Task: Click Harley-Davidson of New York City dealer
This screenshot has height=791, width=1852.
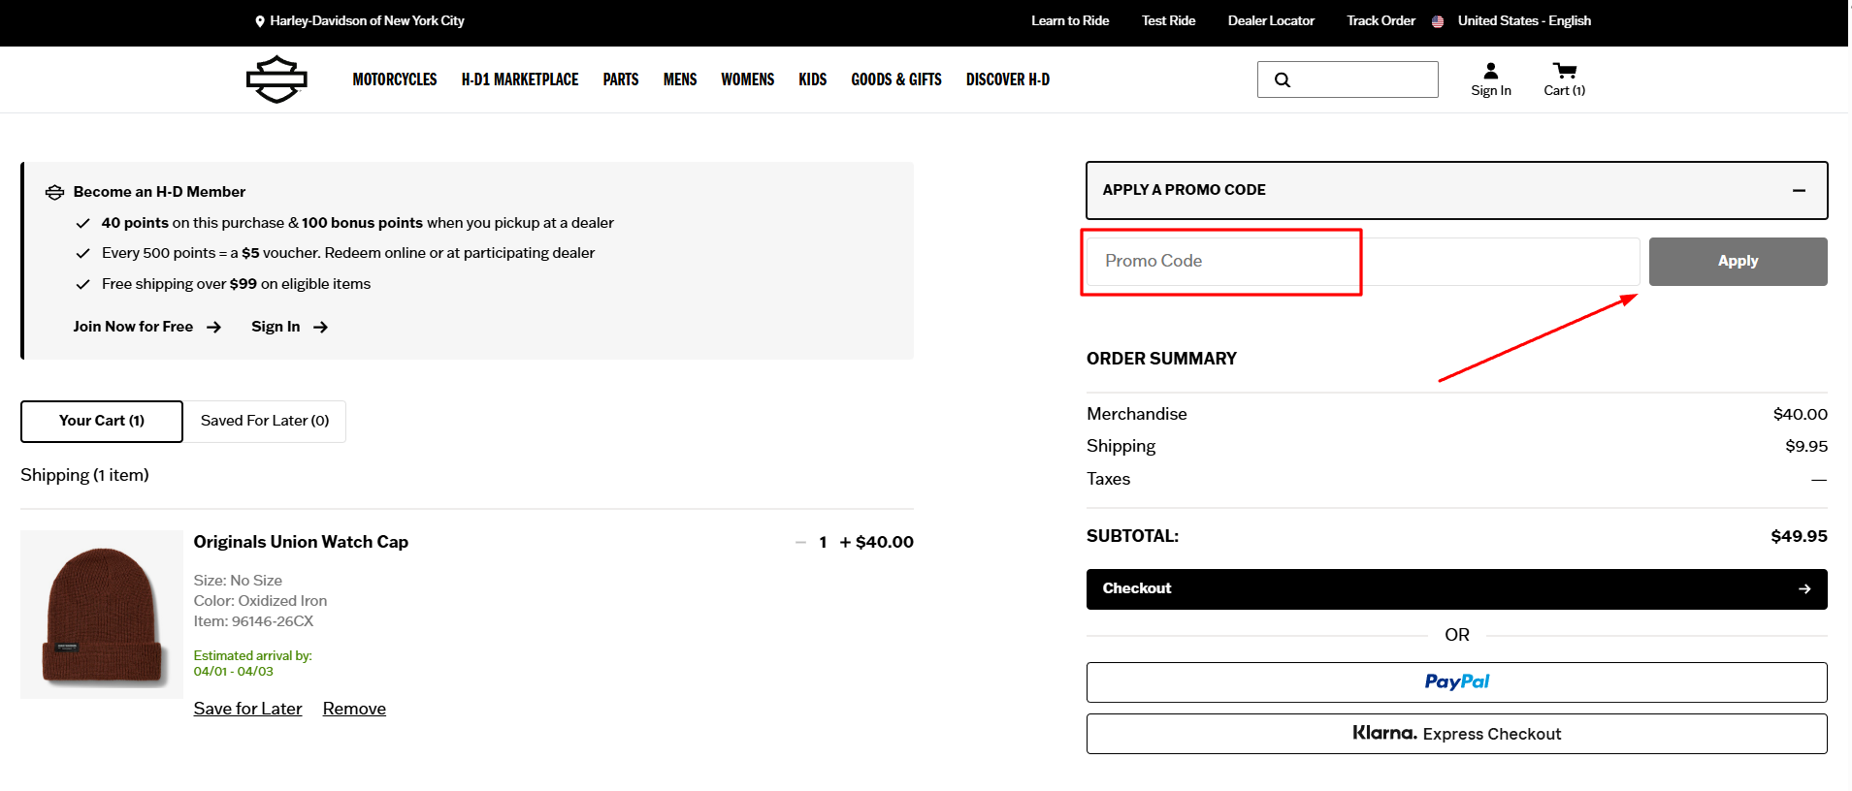Action: point(367,20)
